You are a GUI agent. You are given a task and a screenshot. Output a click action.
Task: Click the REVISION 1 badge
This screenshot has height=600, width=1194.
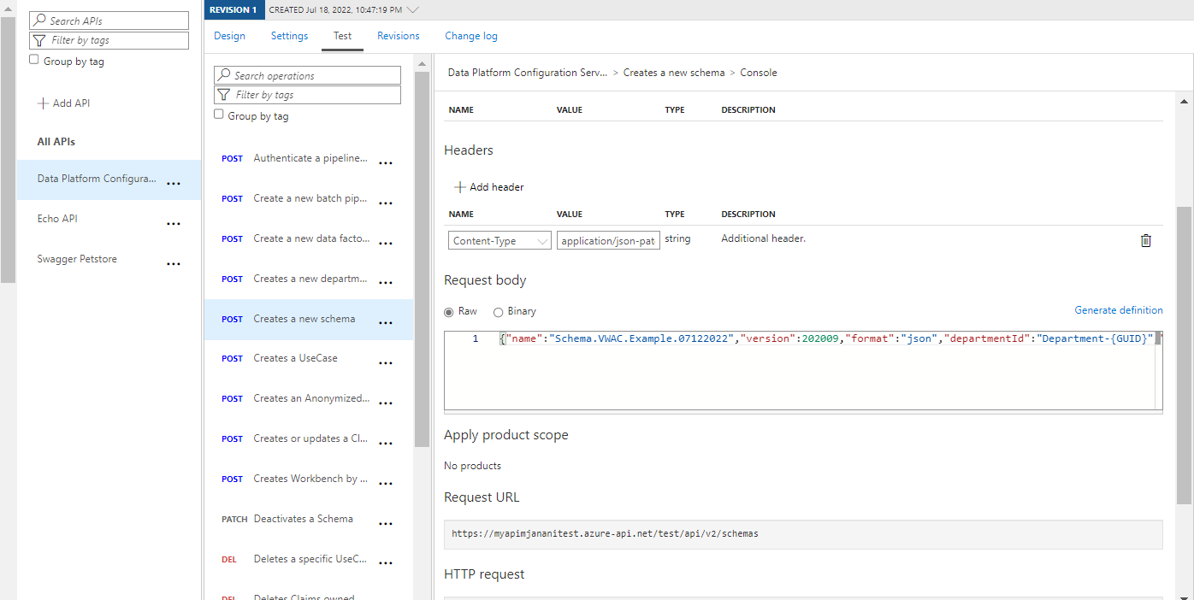pos(234,10)
